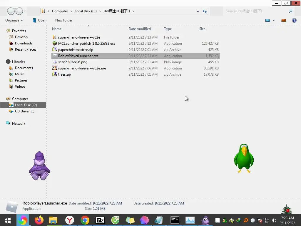Select Libraries in the navigation pane
This screenshot has height=226, width=301.
19,62
